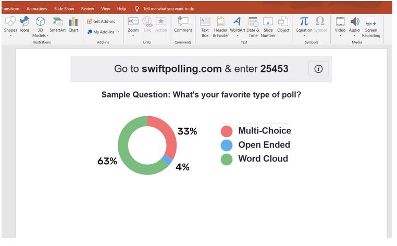Open the Animations tab
The image size is (397, 246).
point(36,9)
